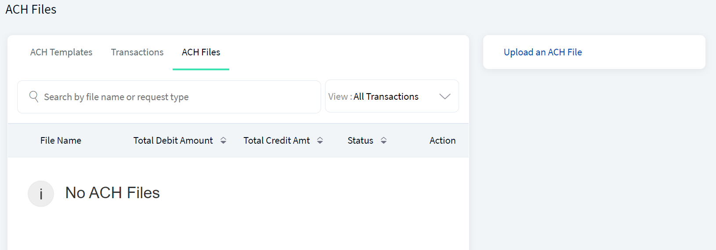The width and height of the screenshot is (716, 250).
Task: Click the Upload an ACH File link
Action: coord(542,52)
